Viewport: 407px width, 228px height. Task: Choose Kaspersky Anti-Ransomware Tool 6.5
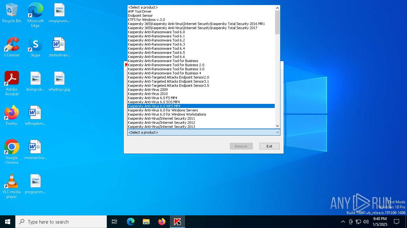(x=201, y=53)
